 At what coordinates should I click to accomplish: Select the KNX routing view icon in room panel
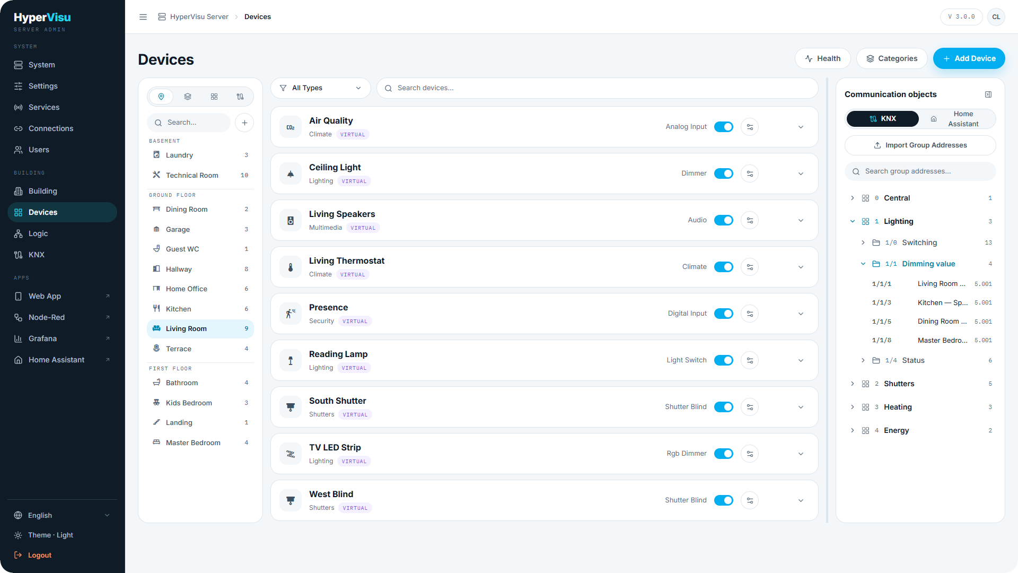coord(240,97)
